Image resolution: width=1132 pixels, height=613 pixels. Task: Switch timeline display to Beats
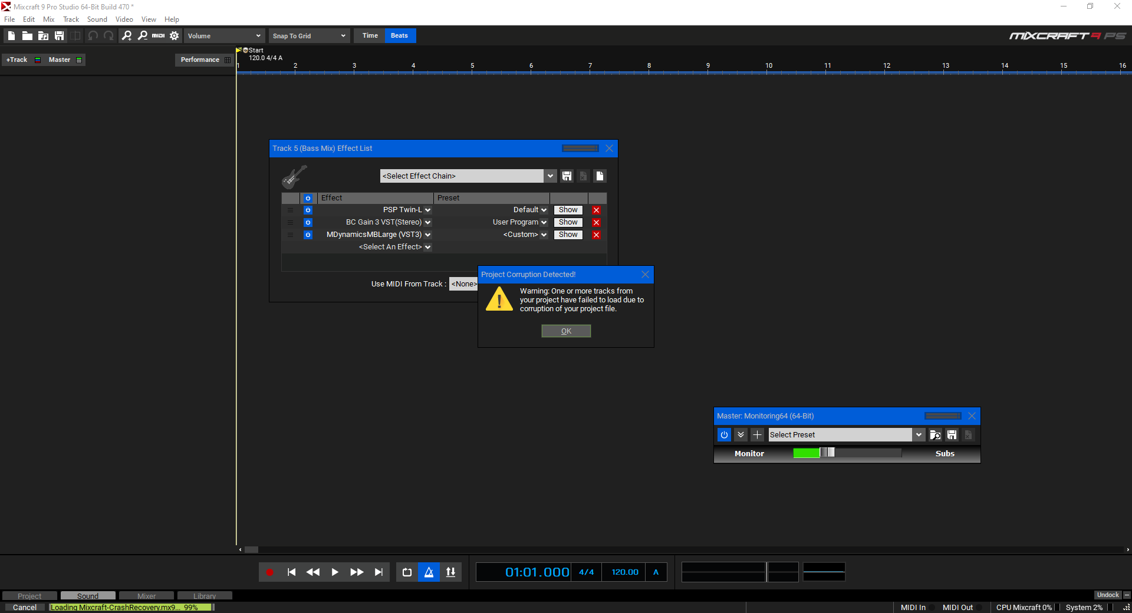click(x=400, y=36)
